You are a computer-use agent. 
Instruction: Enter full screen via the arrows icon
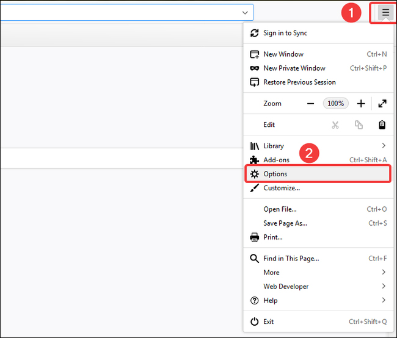[x=382, y=104]
